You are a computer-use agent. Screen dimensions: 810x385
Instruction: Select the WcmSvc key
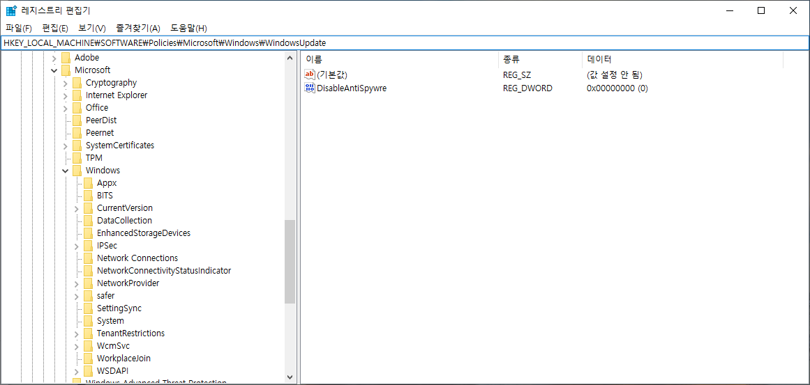[x=113, y=346]
